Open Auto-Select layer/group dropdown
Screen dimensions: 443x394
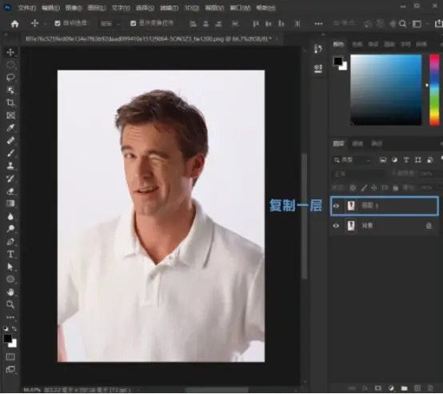(x=110, y=24)
